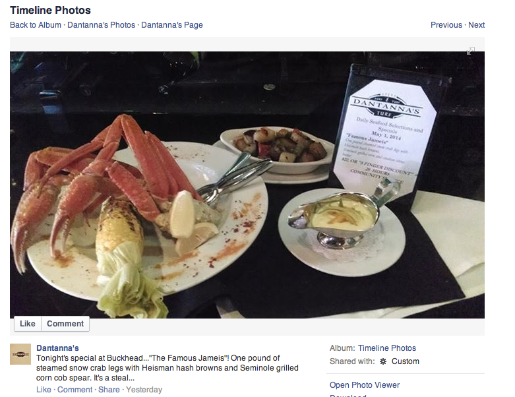Viewport: 515px width, 397px height.
Task: Open the Dantanna's author name link
Action: (x=57, y=348)
